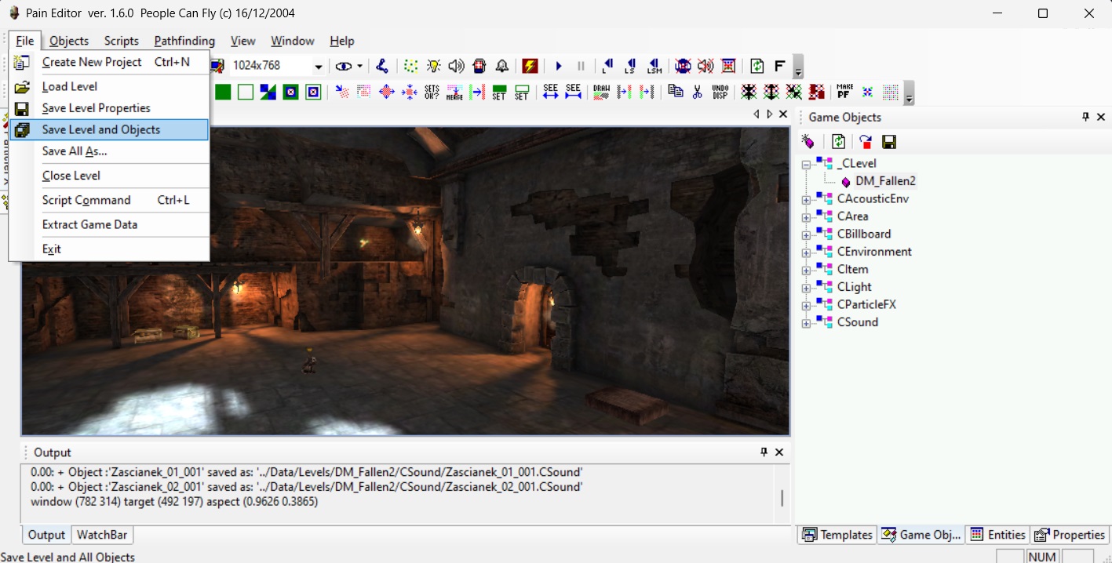This screenshot has width=1112, height=563.
Task: Click the floppy save icon in Game Objects
Action: click(889, 142)
